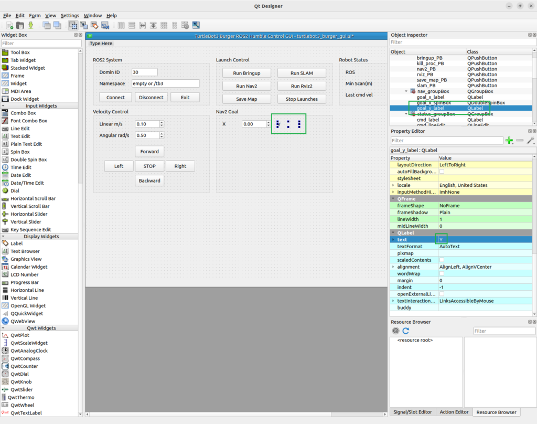Switch to Signal/Slot Editor tab
The width and height of the screenshot is (537, 424).
pyautogui.click(x=412, y=412)
